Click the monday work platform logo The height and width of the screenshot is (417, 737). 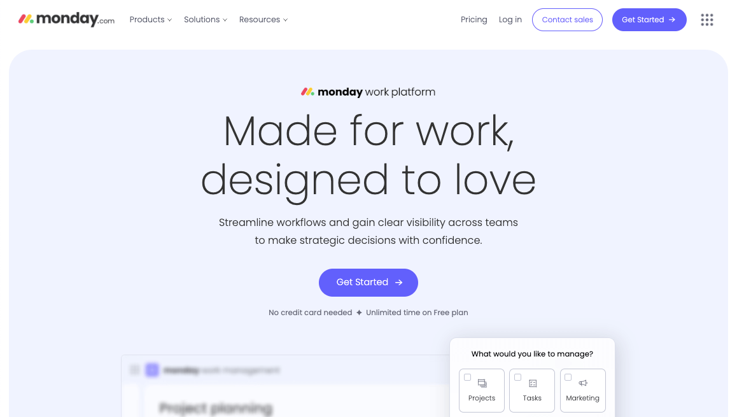pyautogui.click(x=368, y=92)
